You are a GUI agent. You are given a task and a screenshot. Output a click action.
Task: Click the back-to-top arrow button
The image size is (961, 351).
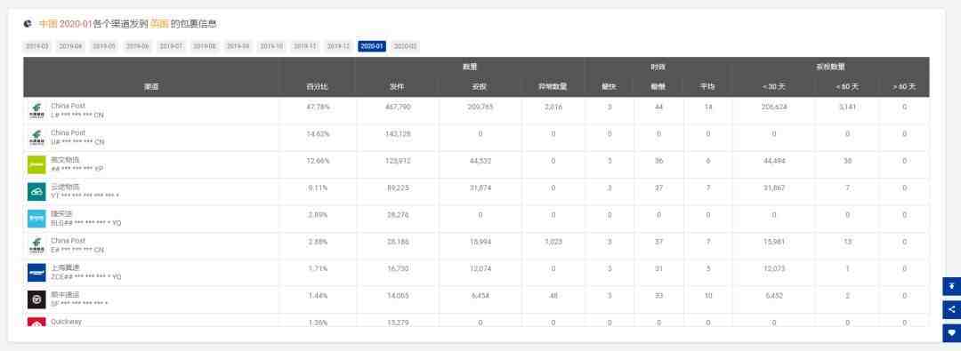[x=951, y=286]
